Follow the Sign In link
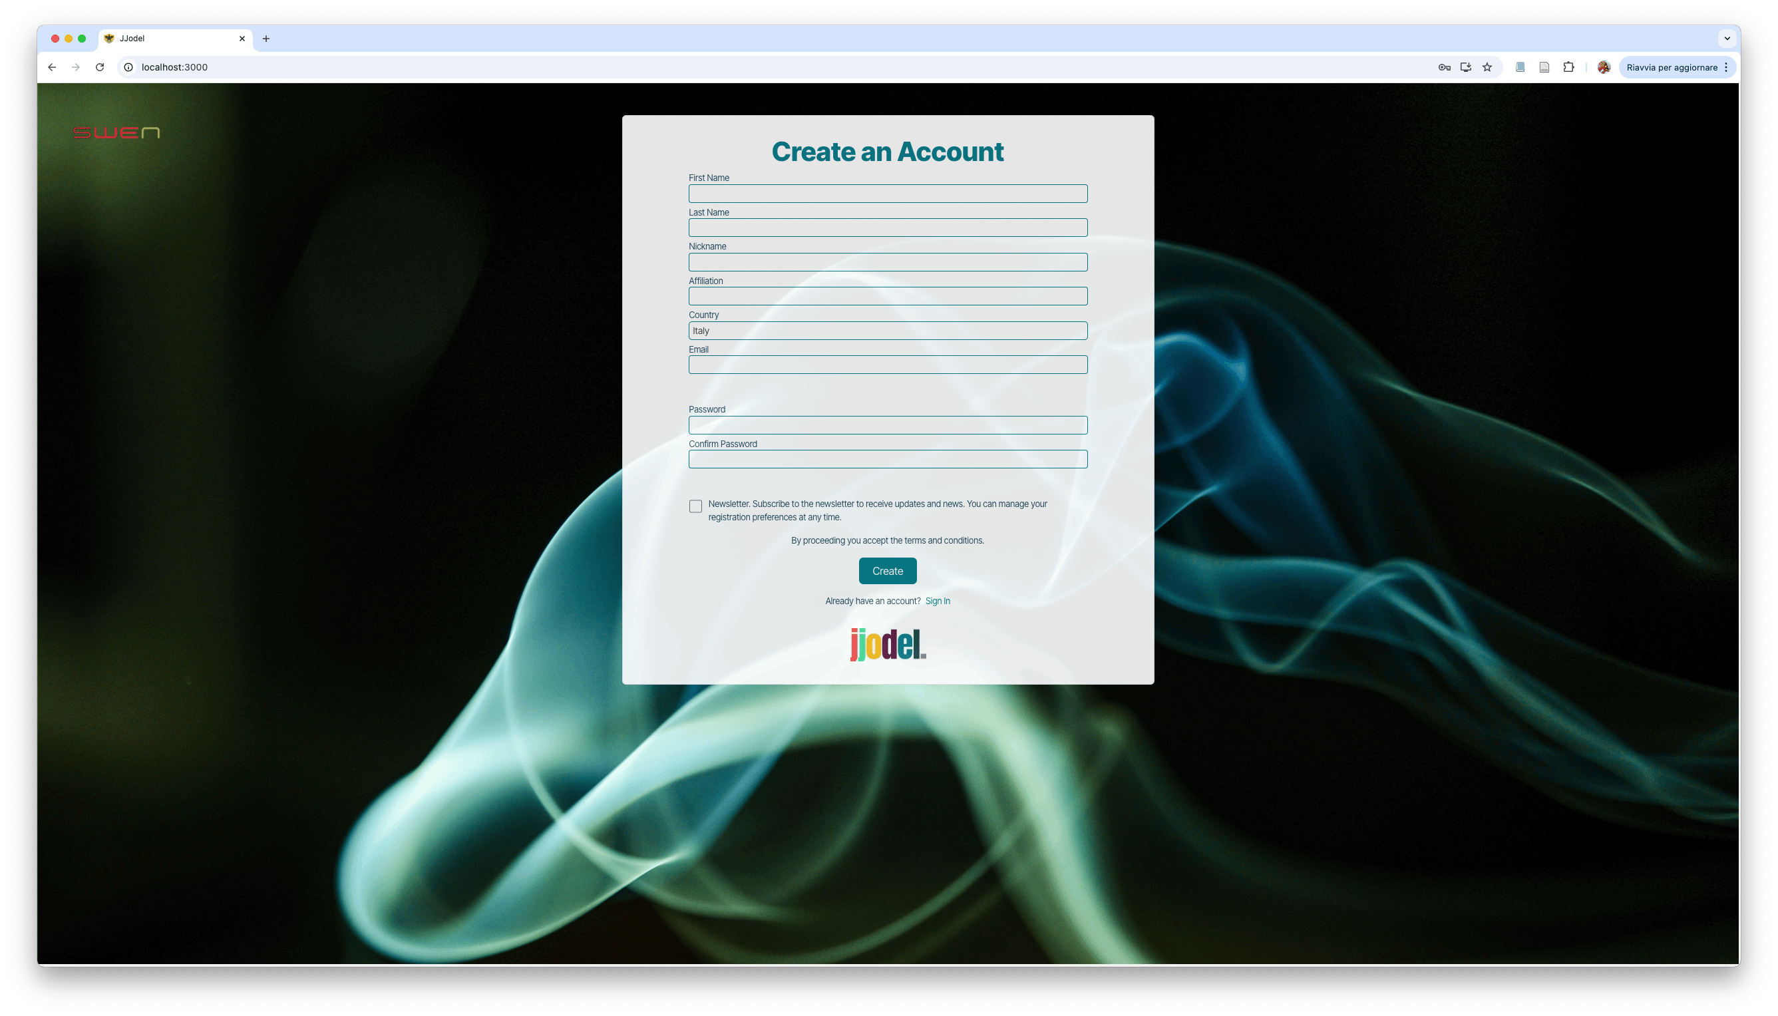 pyautogui.click(x=937, y=601)
